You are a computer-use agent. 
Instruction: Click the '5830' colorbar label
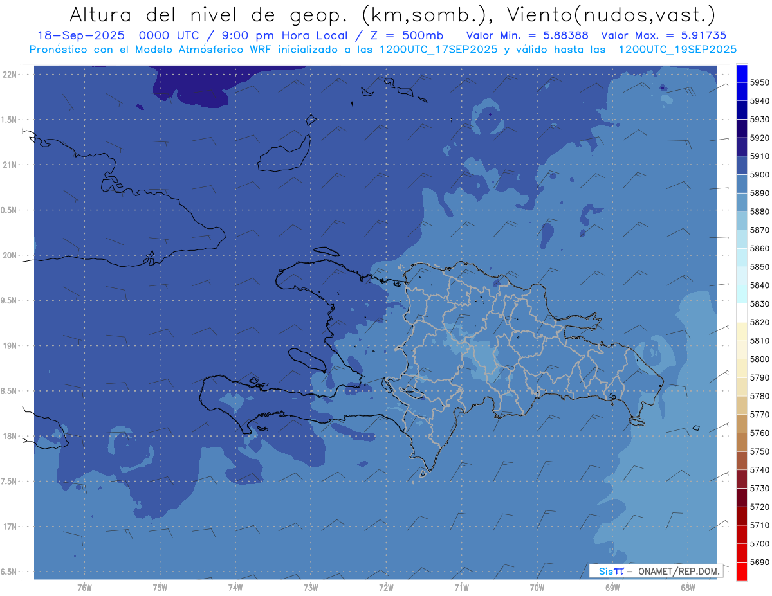point(760,303)
